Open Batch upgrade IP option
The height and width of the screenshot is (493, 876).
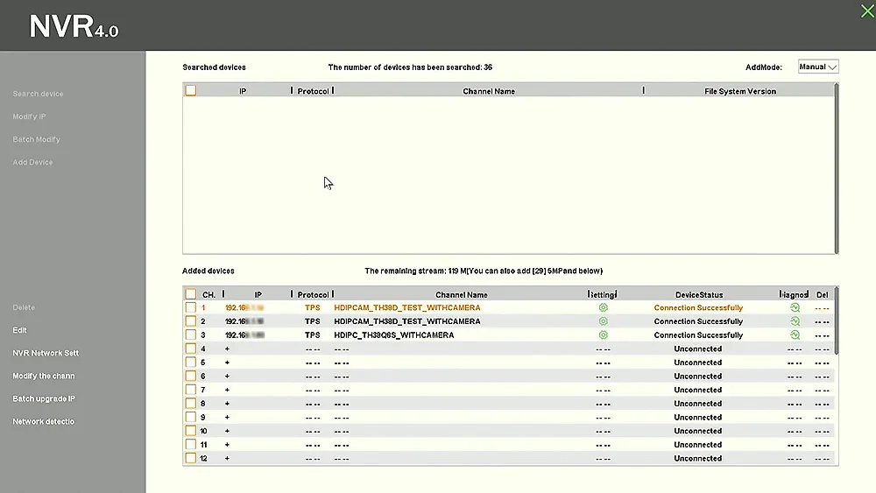tap(44, 399)
